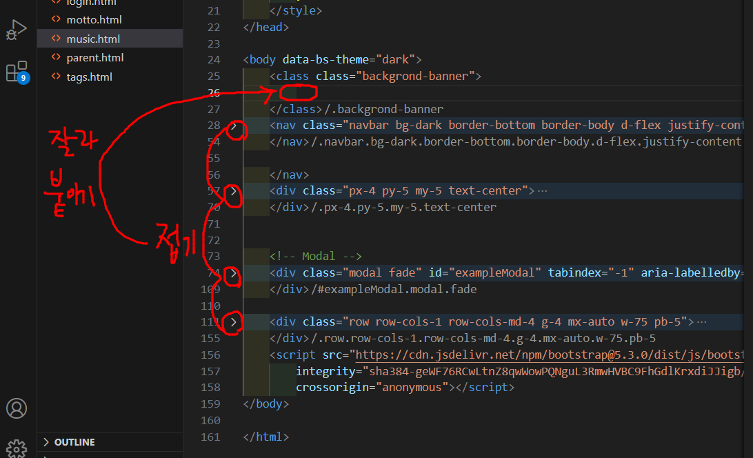
Task: Unfold the row-cols div on line 111
Action: tap(233, 322)
